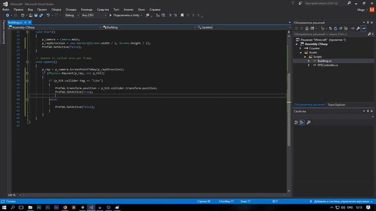The height and width of the screenshot is (211, 376).
Task: Close the Building.cs tab
Action: coord(30,22)
